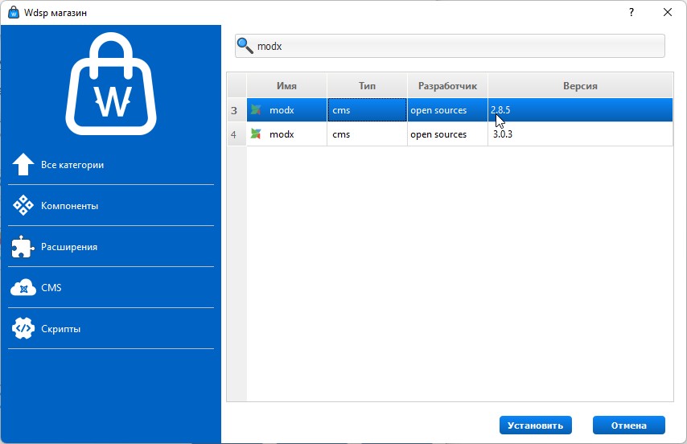Click the cloud CMS icon

click(x=23, y=288)
